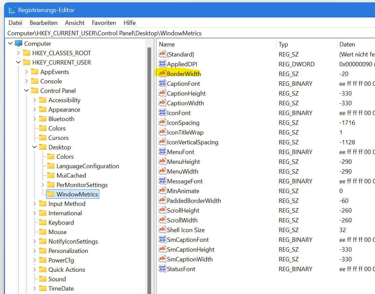Screen dimensions: 375x294
Task: Sort values by the Daten column header
Action: coord(356,44)
